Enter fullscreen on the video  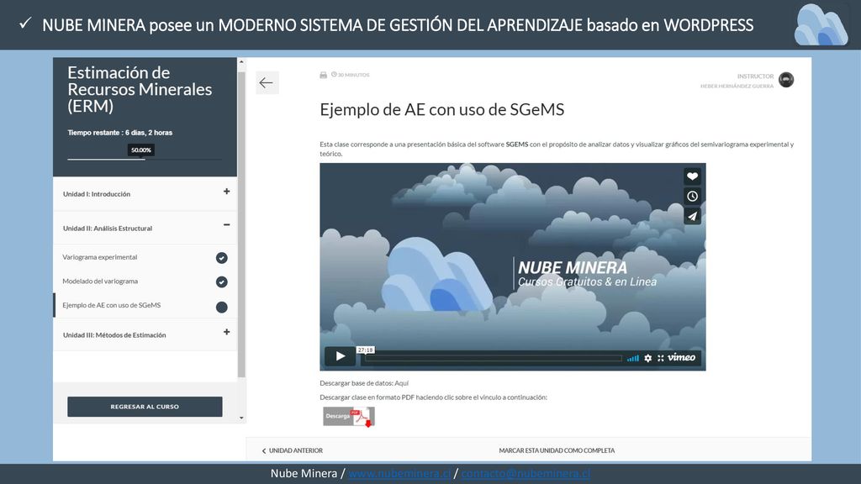click(x=661, y=358)
